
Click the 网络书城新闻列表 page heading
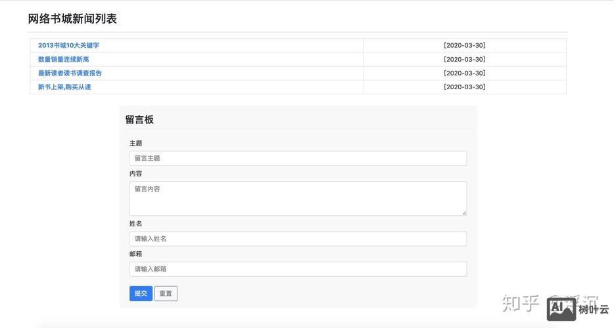[72, 18]
